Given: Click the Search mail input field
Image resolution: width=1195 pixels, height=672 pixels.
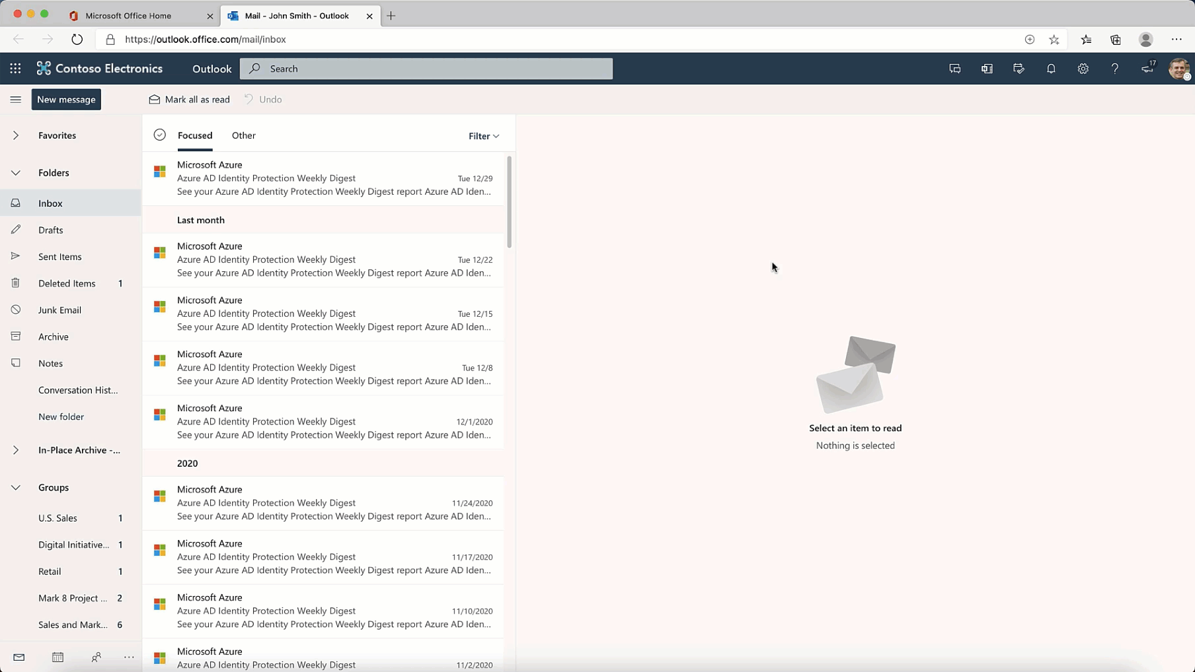Looking at the screenshot, I should (x=426, y=69).
